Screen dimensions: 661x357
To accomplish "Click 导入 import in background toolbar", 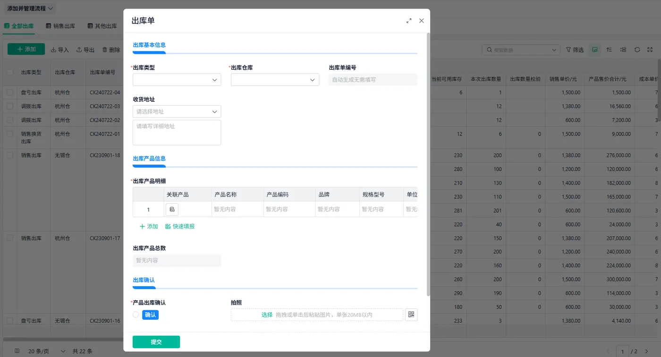I will (x=60, y=50).
